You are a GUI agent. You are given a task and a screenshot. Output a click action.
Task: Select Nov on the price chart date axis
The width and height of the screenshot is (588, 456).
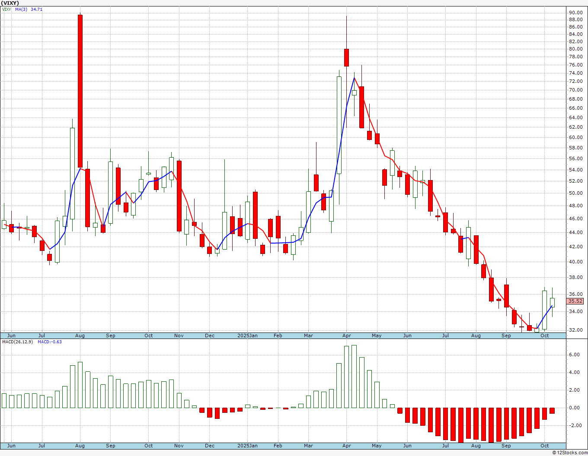(179, 336)
